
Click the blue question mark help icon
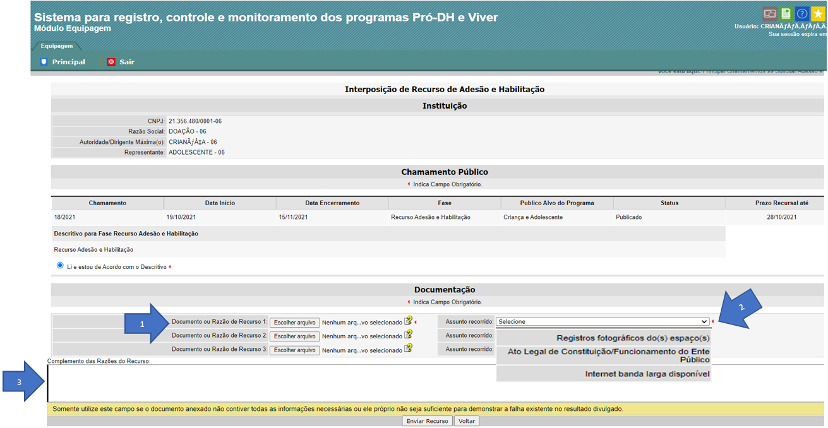pos(802,14)
